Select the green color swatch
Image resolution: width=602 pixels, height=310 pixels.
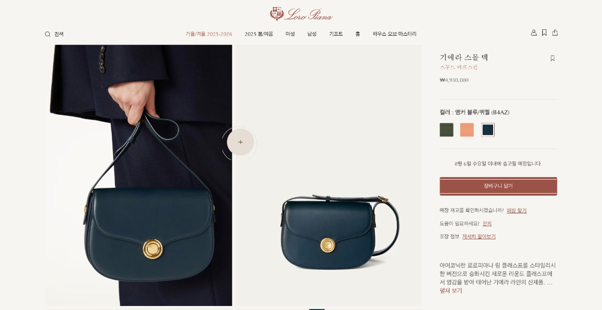point(446,130)
